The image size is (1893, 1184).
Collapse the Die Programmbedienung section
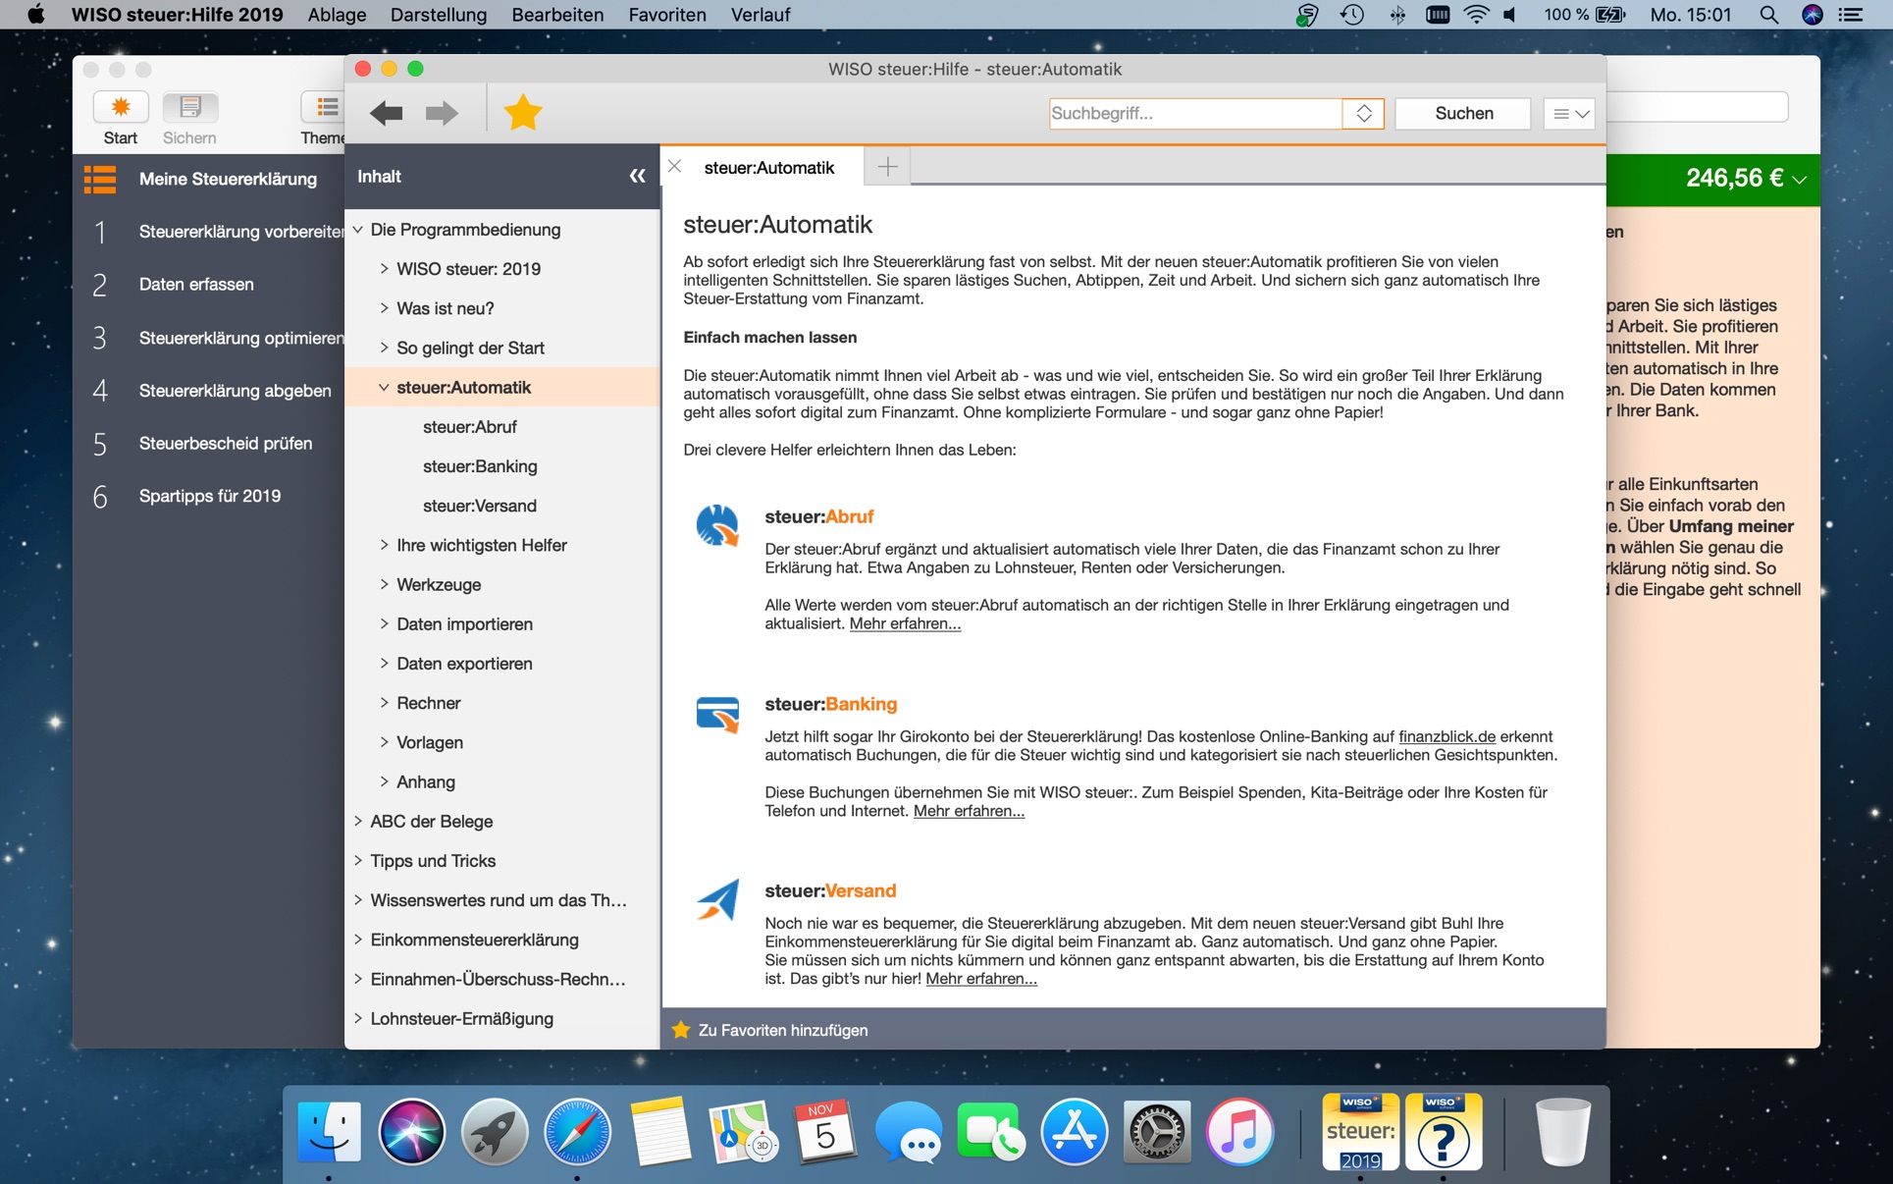(x=358, y=230)
